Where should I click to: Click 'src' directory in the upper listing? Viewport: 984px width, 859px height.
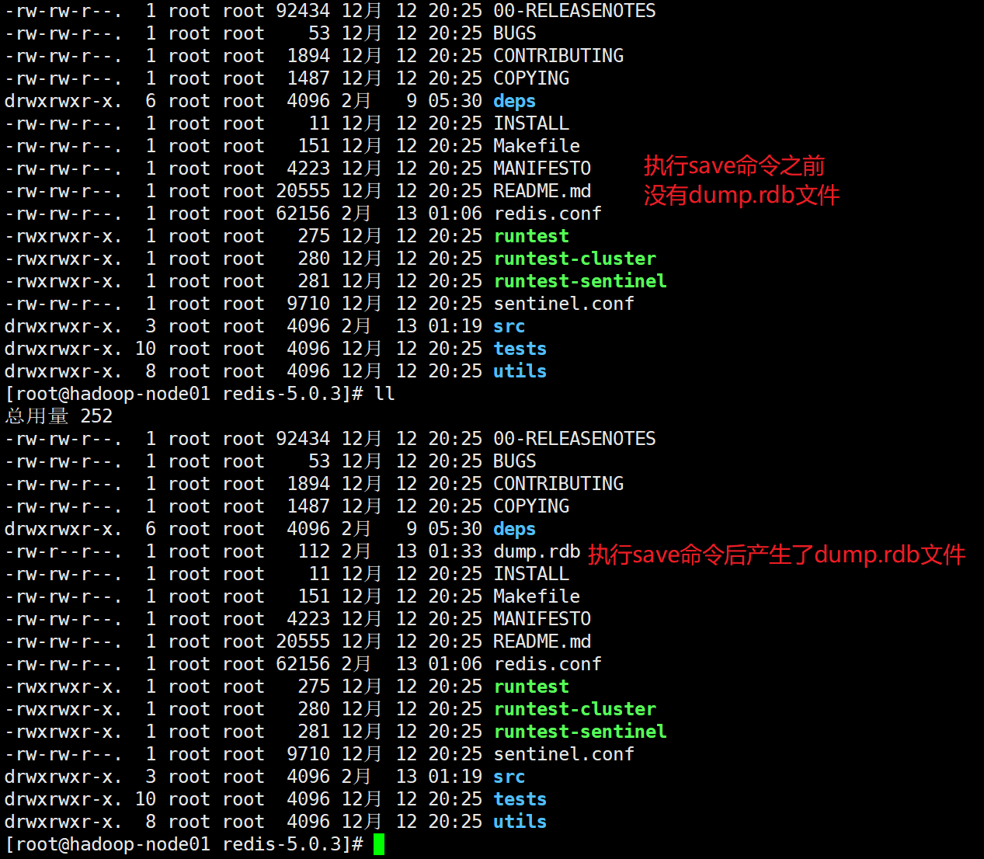(509, 327)
